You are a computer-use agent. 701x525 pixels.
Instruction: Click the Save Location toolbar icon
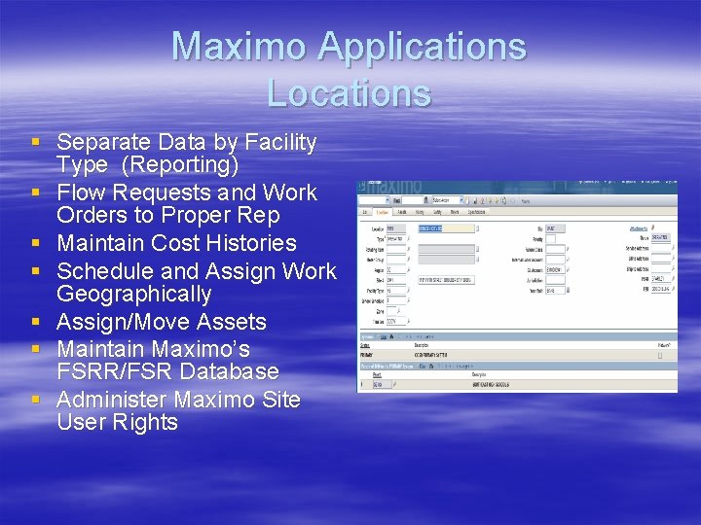pos(475,200)
